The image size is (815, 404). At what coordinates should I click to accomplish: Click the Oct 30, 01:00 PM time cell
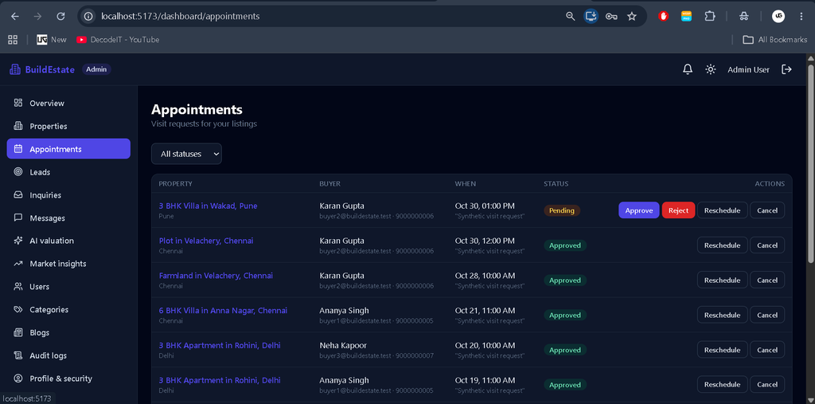[x=485, y=206]
